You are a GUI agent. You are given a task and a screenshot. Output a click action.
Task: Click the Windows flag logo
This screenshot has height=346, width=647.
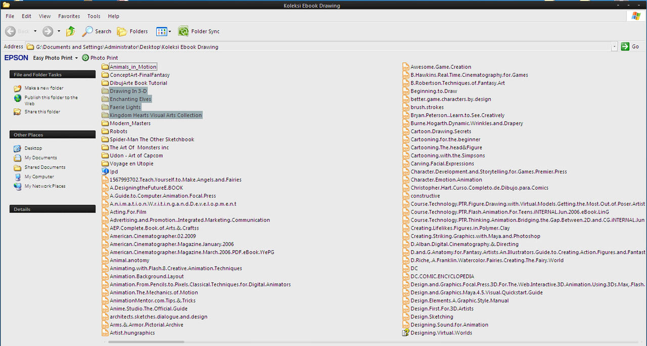coord(636,16)
